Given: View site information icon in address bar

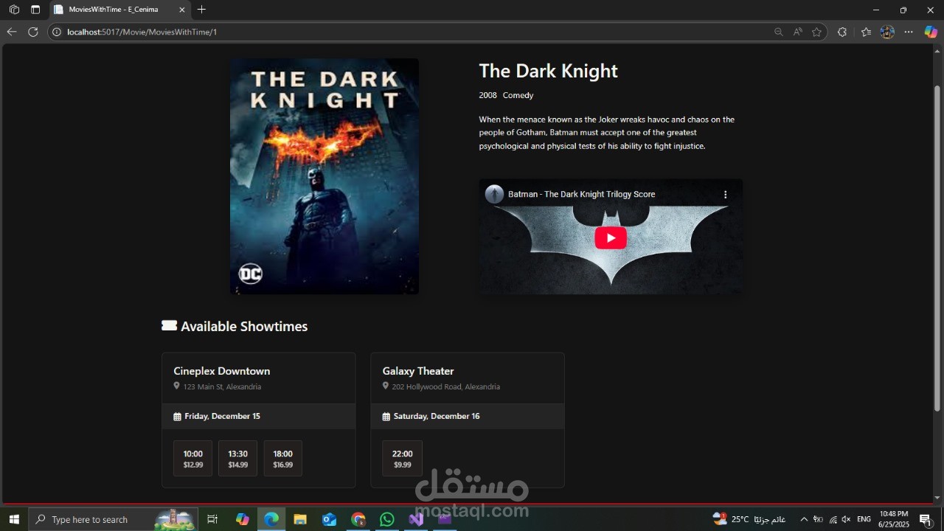Looking at the screenshot, I should click(x=57, y=32).
